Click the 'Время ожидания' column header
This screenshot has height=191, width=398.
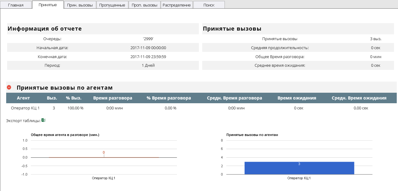297,98
